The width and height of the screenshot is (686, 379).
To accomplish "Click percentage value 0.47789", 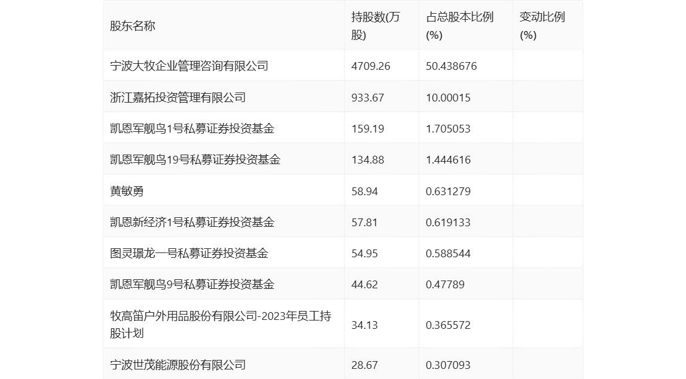I will point(445,285).
